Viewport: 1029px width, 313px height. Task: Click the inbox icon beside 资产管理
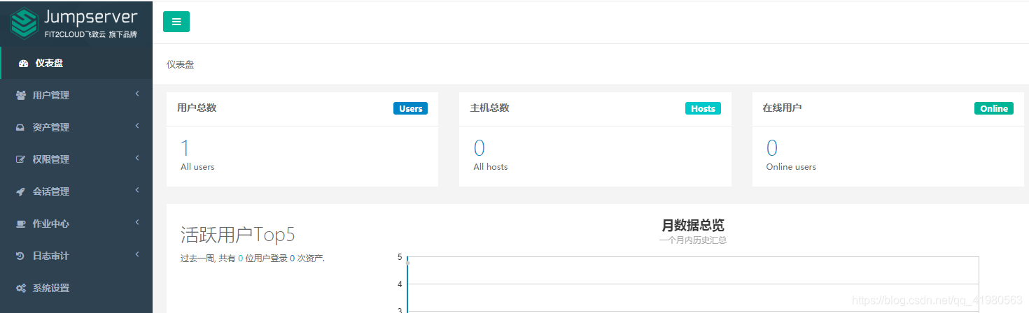[21, 128]
